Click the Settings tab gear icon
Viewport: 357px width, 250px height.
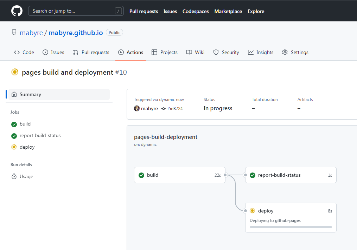click(x=285, y=52)
